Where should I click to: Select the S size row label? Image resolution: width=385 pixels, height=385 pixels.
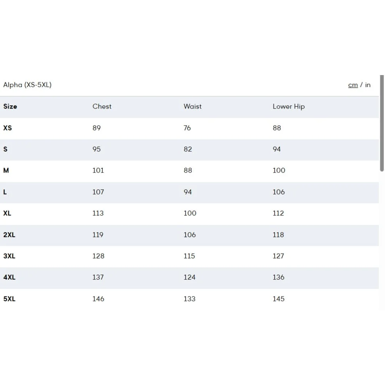[5, 149]
